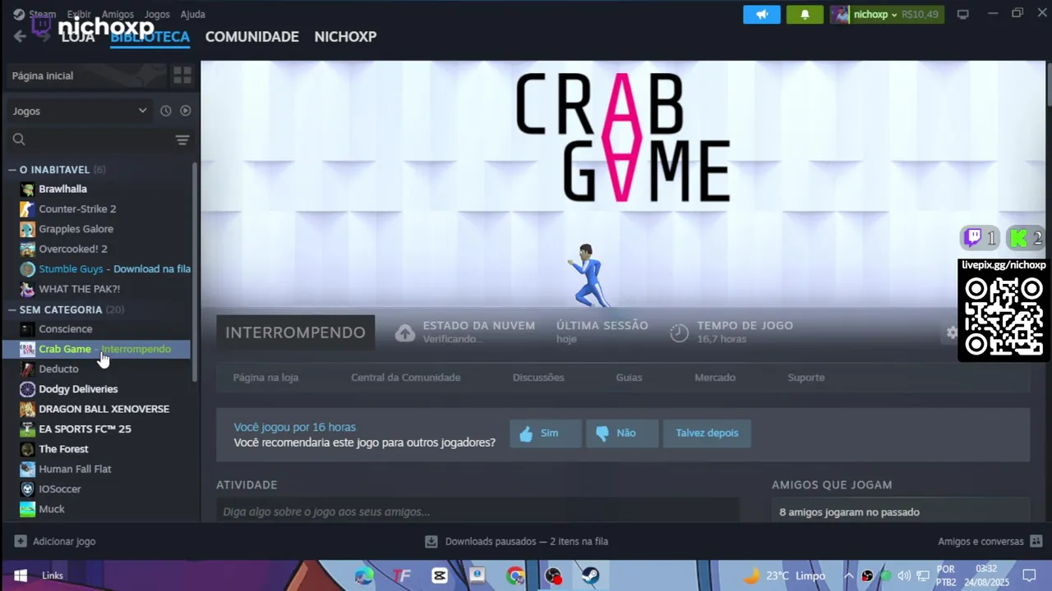Click the Dodgy Deliveries game icon

(x=27, y=389)
